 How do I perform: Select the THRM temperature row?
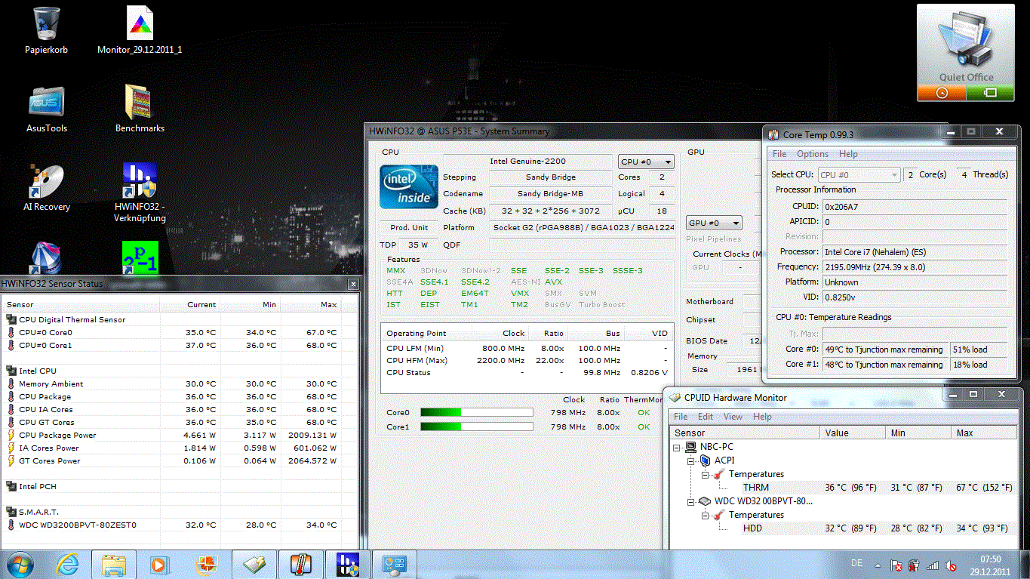[756, 488]
